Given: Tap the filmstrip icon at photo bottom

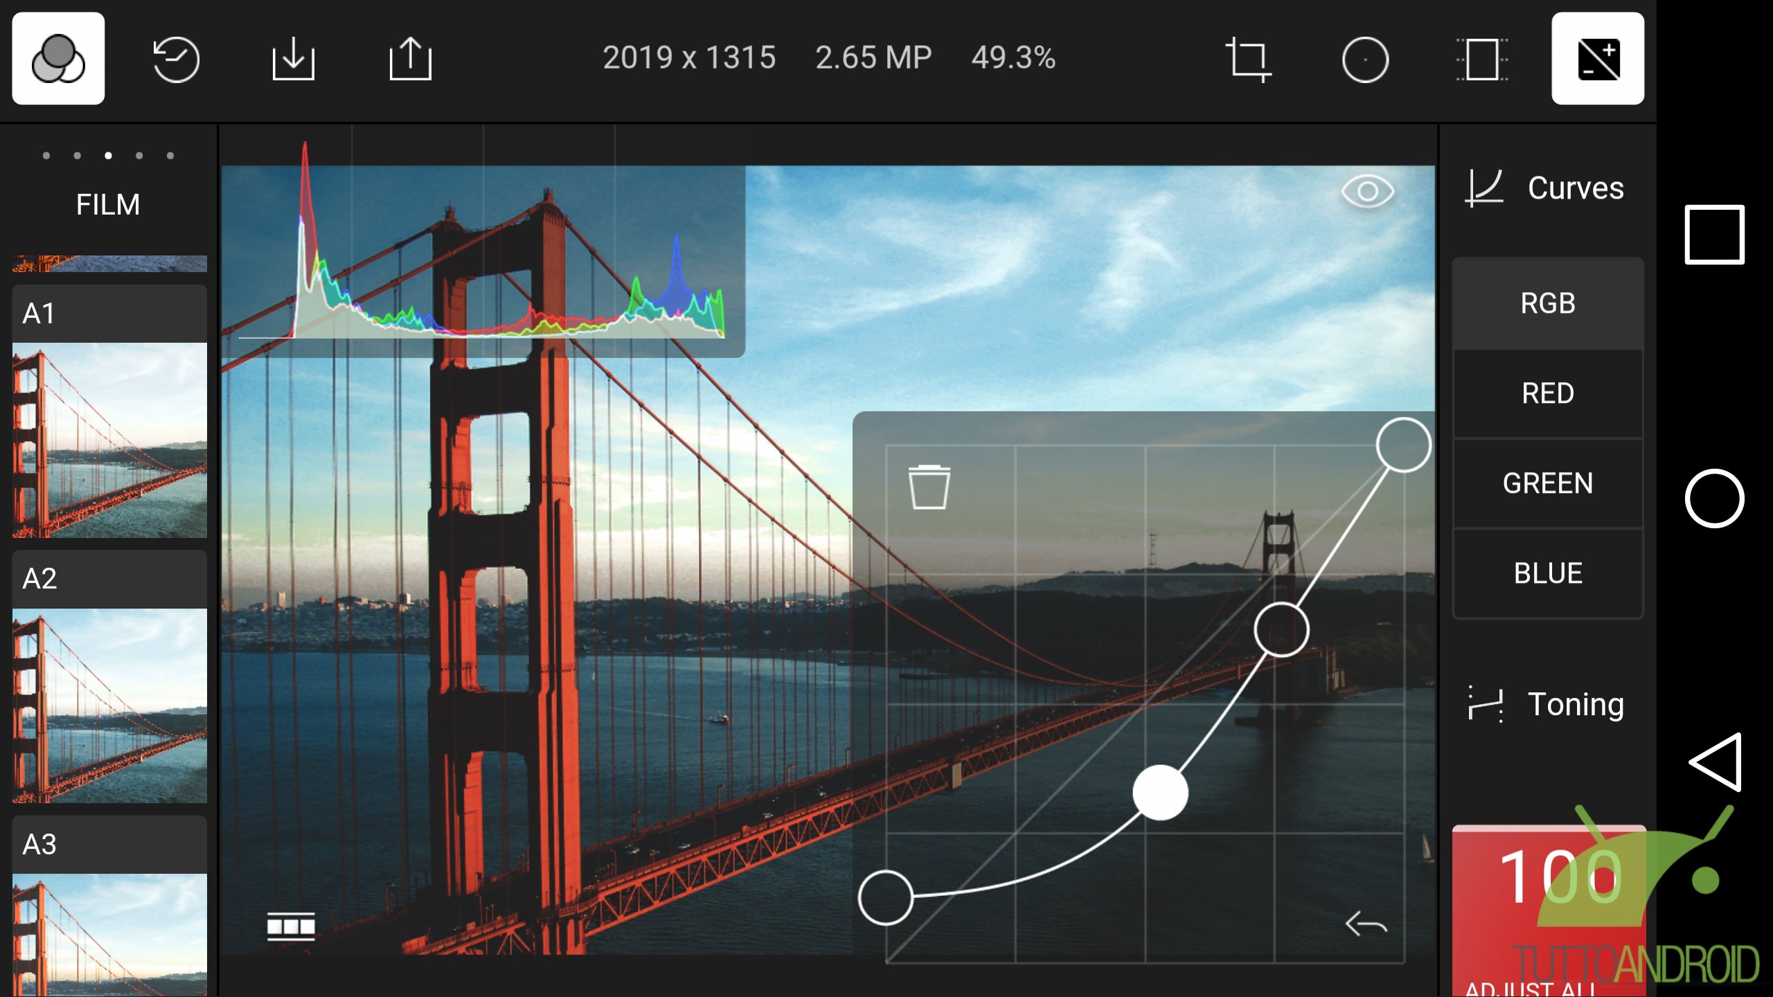Looking at the screenshot, I should pos(291,926).
